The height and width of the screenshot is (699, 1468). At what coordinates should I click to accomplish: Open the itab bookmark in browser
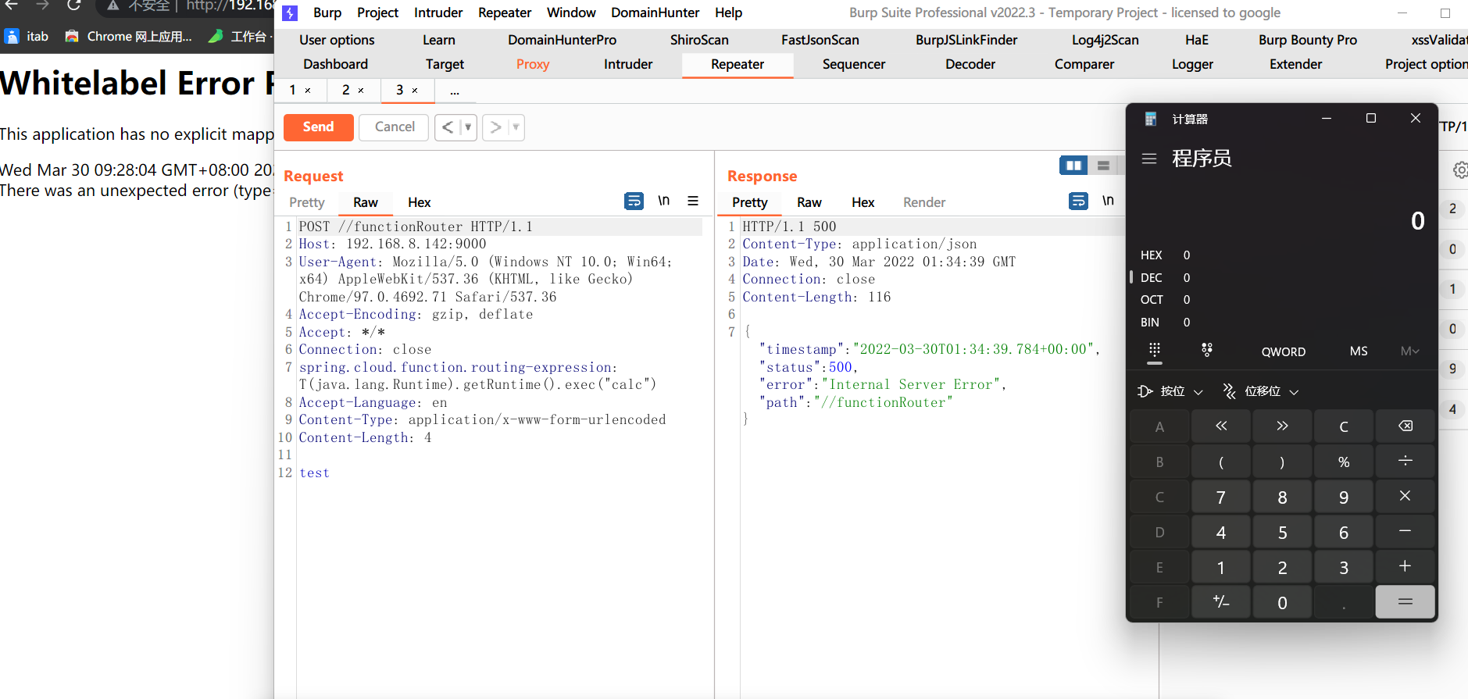pos(27,36)
